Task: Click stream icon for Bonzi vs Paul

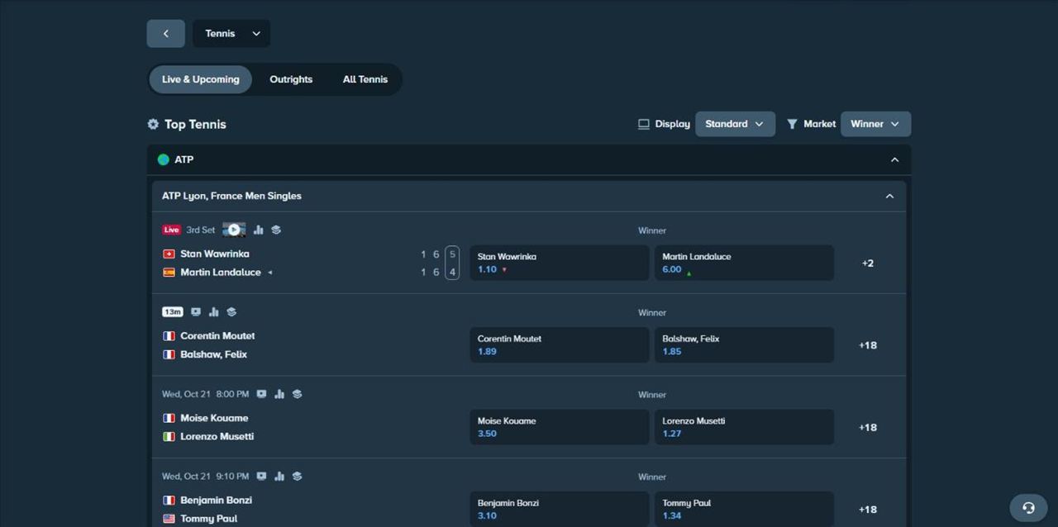Action: pyautogui.click(x=261, y=476)
